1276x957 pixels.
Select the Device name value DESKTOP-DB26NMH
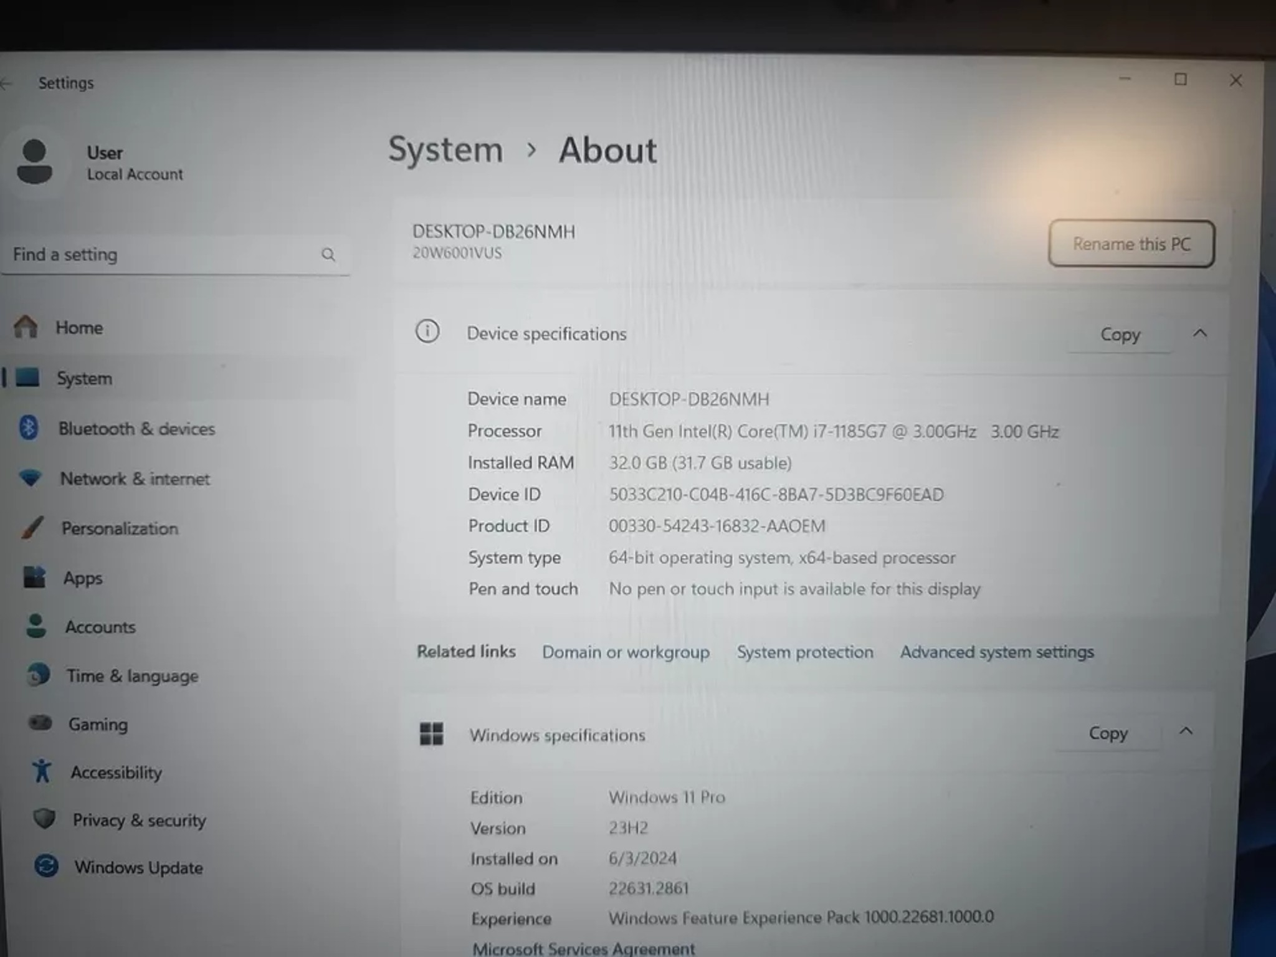(689, 399)
